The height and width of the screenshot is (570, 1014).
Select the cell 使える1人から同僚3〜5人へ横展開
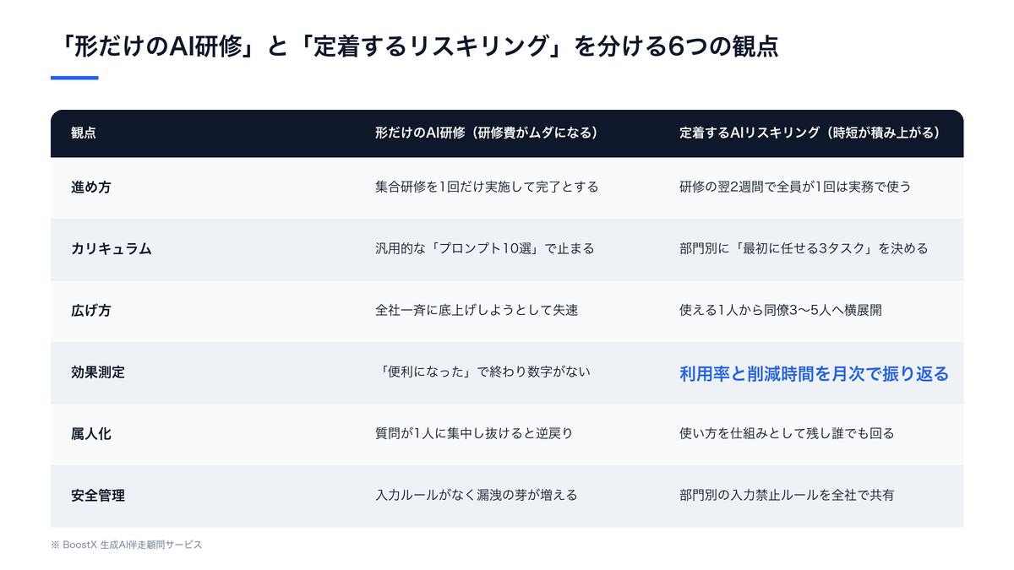781,311
